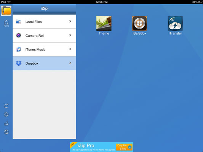This screenshot has width=203, height=152.
Task: Open the iZip folder app icon
Action: [x=6, y=11]
